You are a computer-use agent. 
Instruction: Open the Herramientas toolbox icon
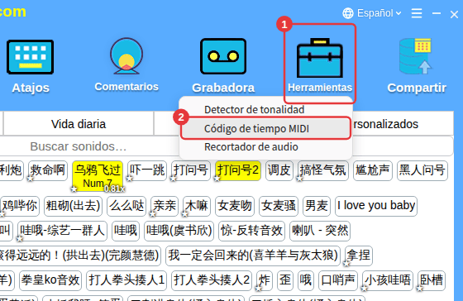320,58
